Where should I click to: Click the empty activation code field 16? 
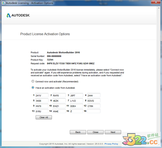tap(94, 111)
